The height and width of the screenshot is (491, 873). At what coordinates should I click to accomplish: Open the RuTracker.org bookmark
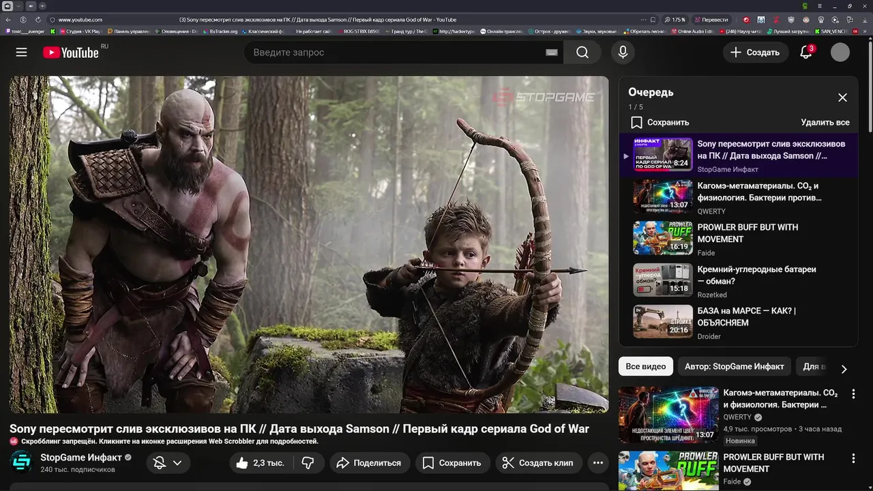click(x=220, y=31)
